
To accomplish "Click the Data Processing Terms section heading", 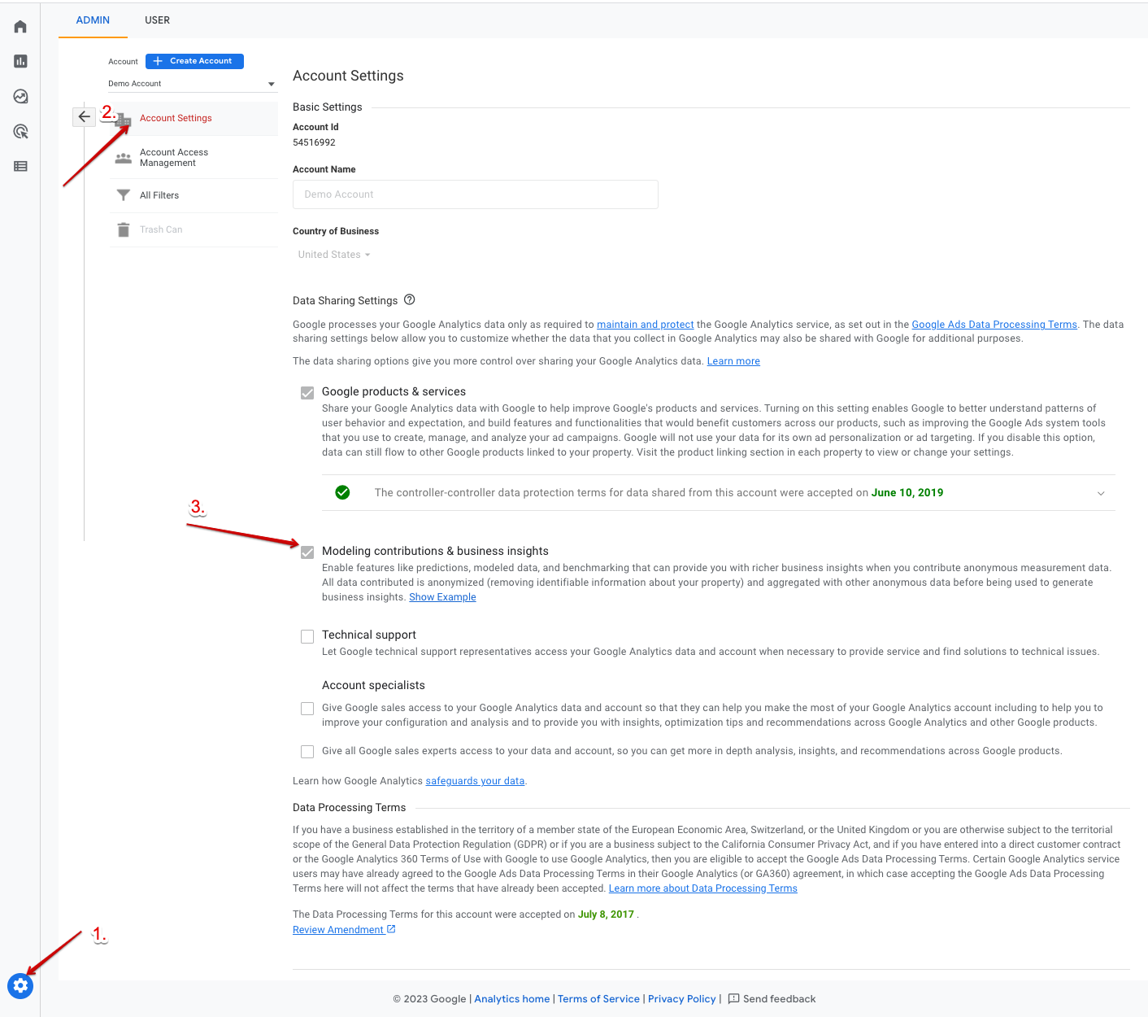I will pyautogui.click(x=349, y=808).
